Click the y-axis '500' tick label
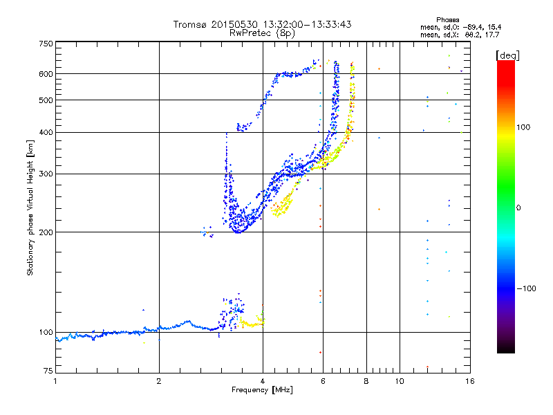The width and height of the screenshot is (553, 415). click(46, 100)
